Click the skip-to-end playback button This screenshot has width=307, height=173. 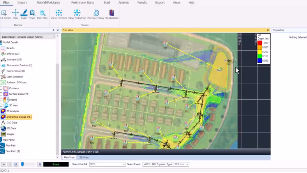[40, 164]
